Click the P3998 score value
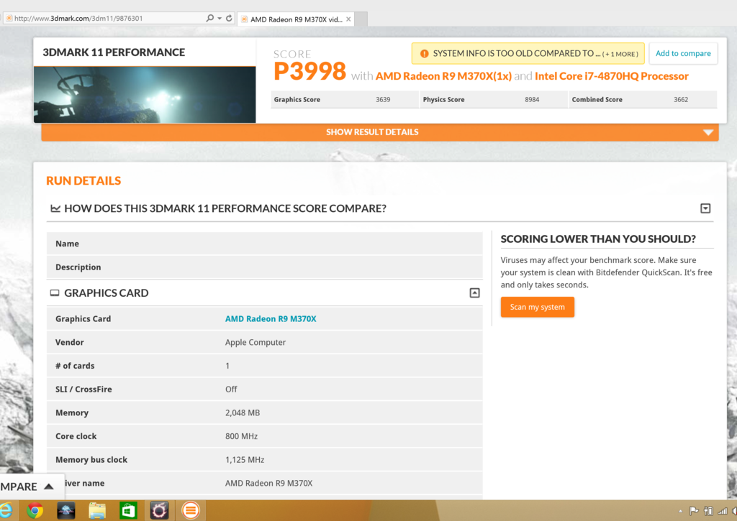The image size is (737, 521). (309, 71)
